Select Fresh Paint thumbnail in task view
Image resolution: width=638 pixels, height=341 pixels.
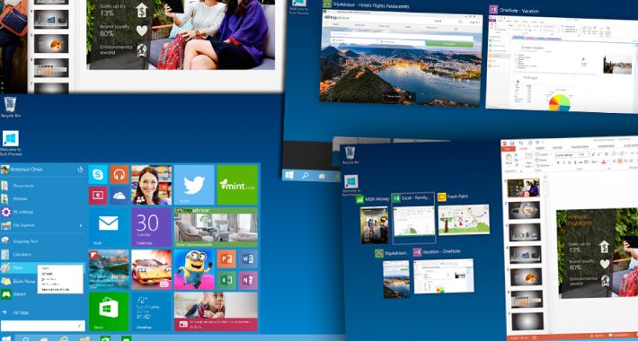pos(464,220)
